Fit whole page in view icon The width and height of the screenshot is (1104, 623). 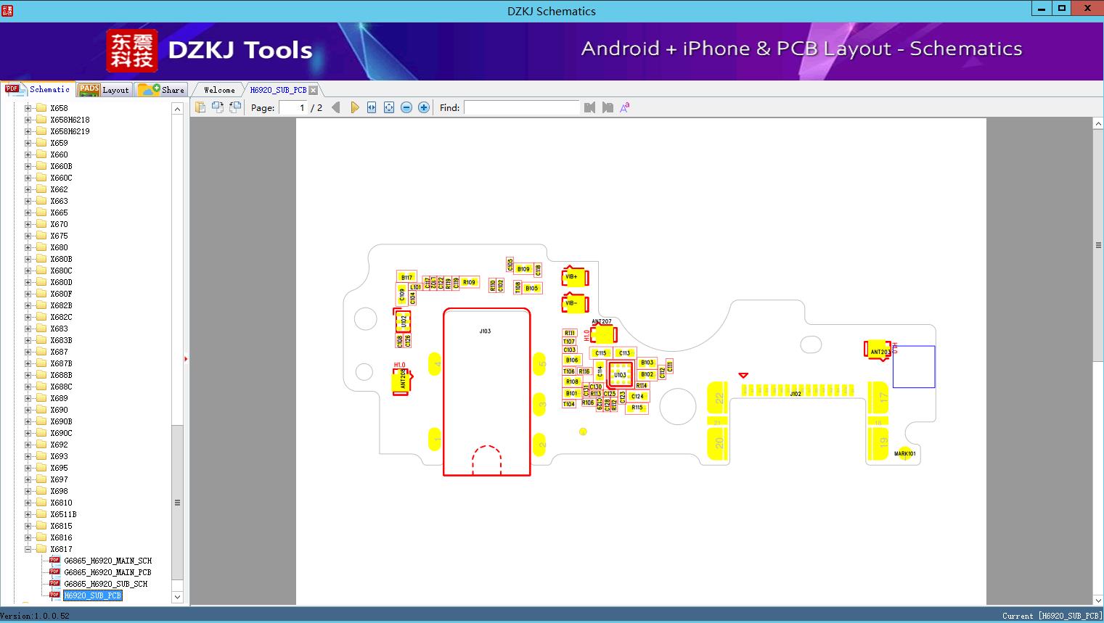[x=389, y=107]
